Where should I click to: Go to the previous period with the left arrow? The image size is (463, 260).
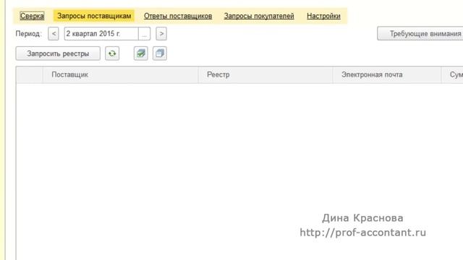click(x=54, y=34)
